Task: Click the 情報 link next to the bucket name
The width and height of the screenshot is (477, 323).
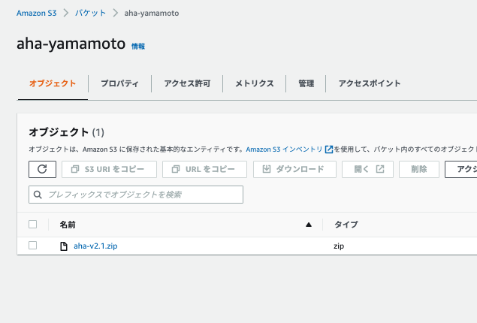Action: [x=138, y=47]
